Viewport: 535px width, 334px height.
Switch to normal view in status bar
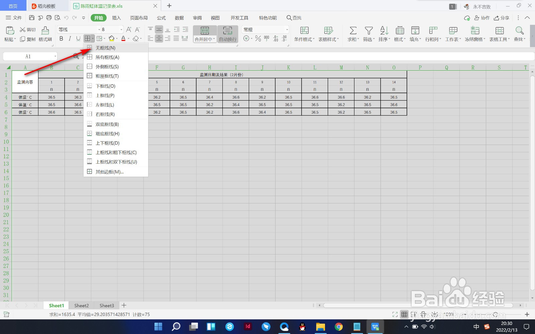pyautogui.click(x=404, y=314)
